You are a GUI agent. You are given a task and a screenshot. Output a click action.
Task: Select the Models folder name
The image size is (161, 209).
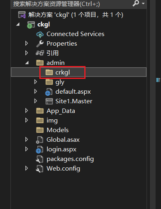point(57,130)
